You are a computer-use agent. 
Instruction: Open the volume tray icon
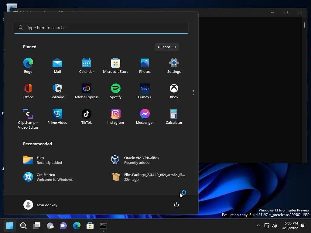click(x=274, y=226)
